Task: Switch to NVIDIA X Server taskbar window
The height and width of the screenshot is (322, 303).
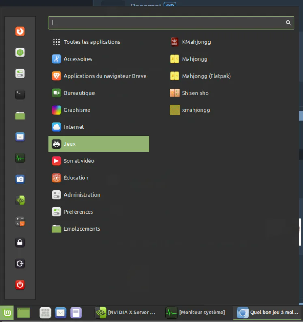Action: (125, 313)
